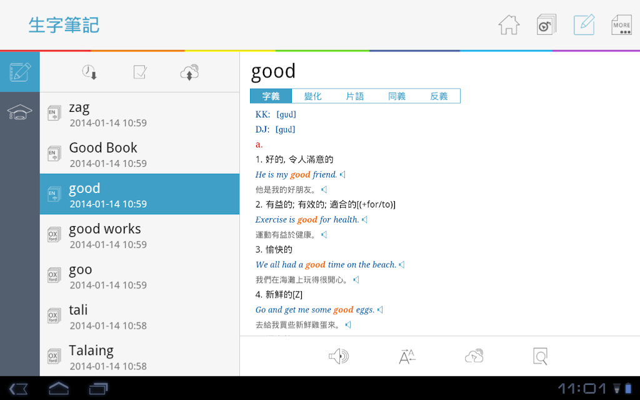The image size is (640, 400).
Task: Select the 'good works' entry
Action: [x=139, y=235]
